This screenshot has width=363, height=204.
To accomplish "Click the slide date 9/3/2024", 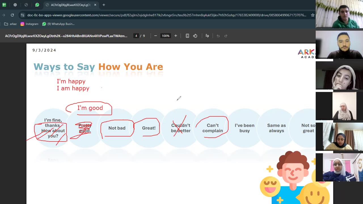I will 44,50.
